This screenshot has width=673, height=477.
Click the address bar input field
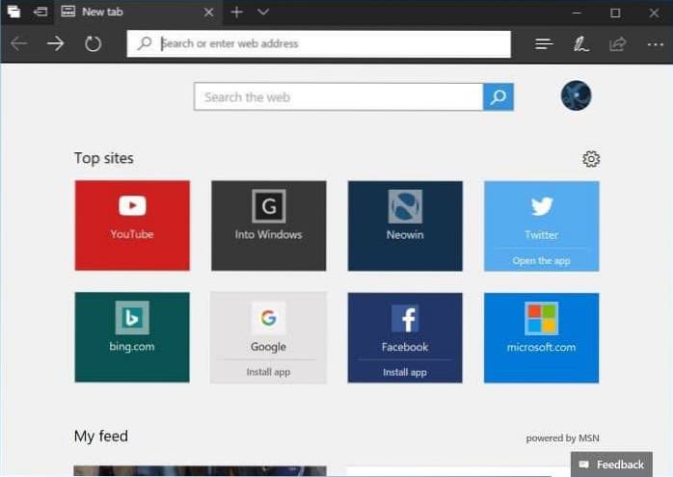click(x=328, y=43)
